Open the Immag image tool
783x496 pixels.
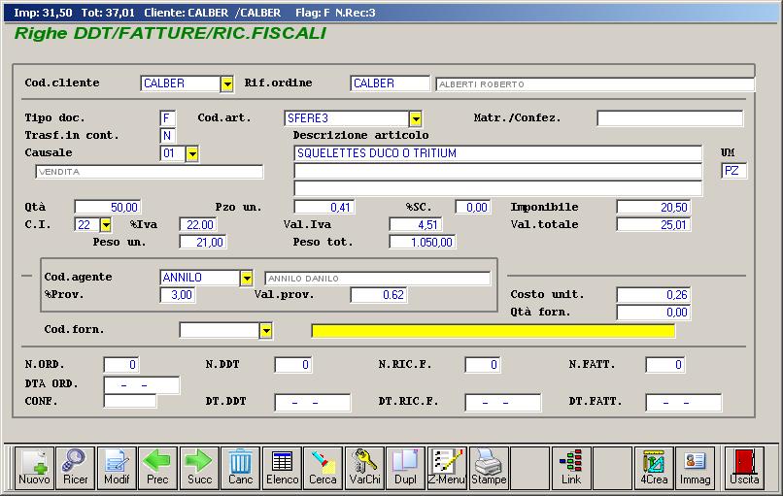(695, 468)
